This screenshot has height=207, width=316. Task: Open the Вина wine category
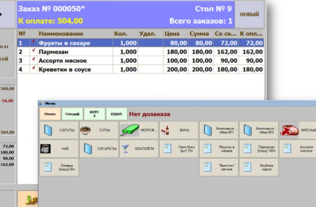tap(179, 130)
